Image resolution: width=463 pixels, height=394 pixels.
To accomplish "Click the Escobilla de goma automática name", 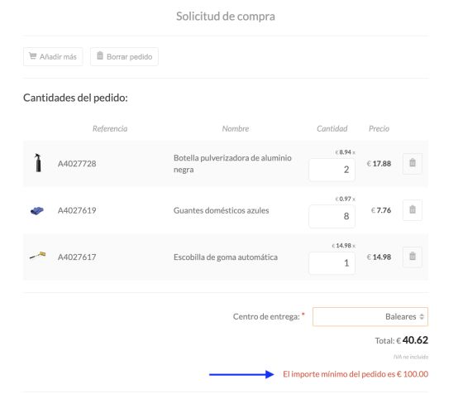I will click(x=226, y=257).
